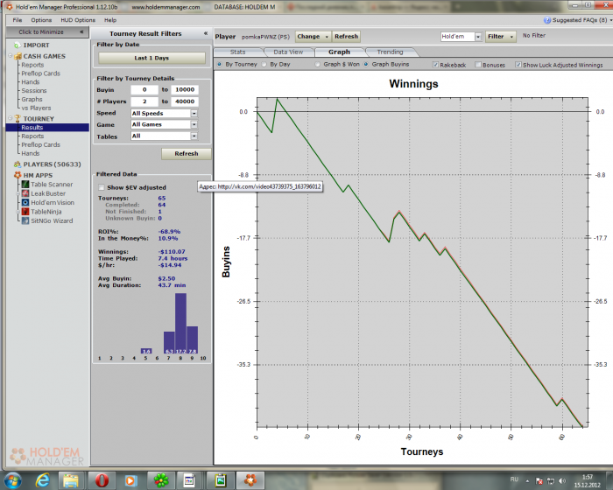Open Internet Explorer from the taskbar
Image resolution: width=613 pixels, height=490 pixels.
41,479
